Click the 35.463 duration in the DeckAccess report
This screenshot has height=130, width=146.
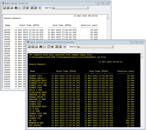point(94,30)
